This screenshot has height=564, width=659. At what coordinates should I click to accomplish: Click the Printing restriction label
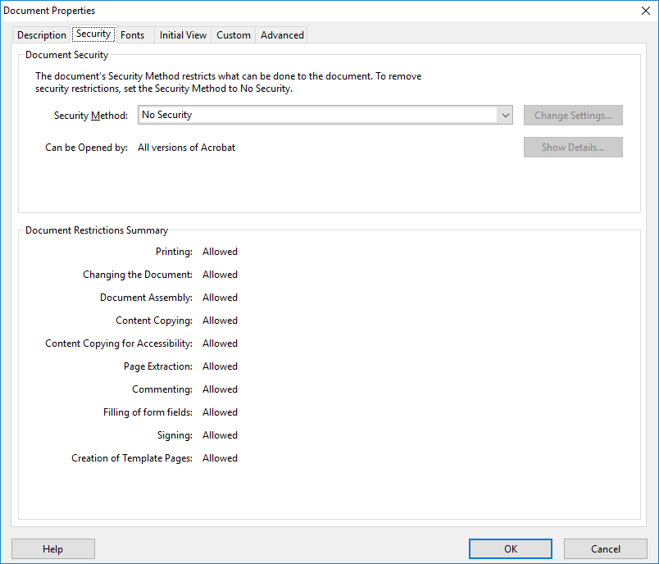click(x=174, y=252)
